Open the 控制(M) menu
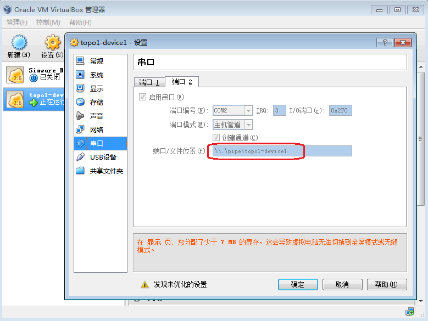 pos(48,22)
